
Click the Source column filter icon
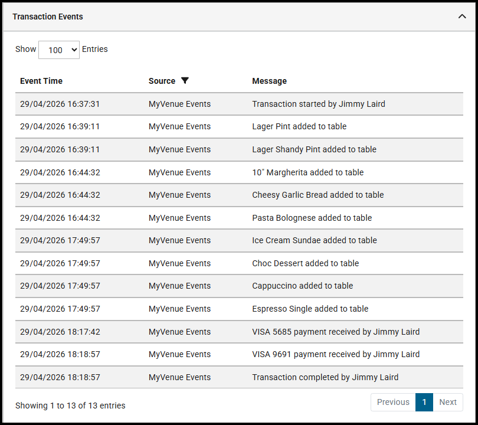(x=185, y=81)
